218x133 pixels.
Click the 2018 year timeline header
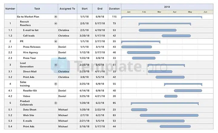tap(167, 7)
